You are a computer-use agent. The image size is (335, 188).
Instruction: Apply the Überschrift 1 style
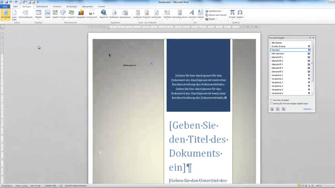[290, 57]
